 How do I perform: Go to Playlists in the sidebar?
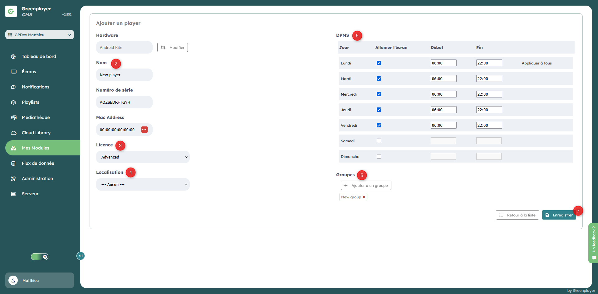[31, 102]
